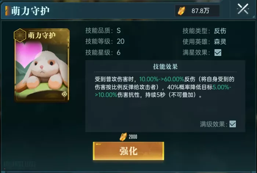The width and height of the screenshot is (257, 173).
Task: Tap the 2000 upgrade cost label
Action: click(x=133, y=137)
